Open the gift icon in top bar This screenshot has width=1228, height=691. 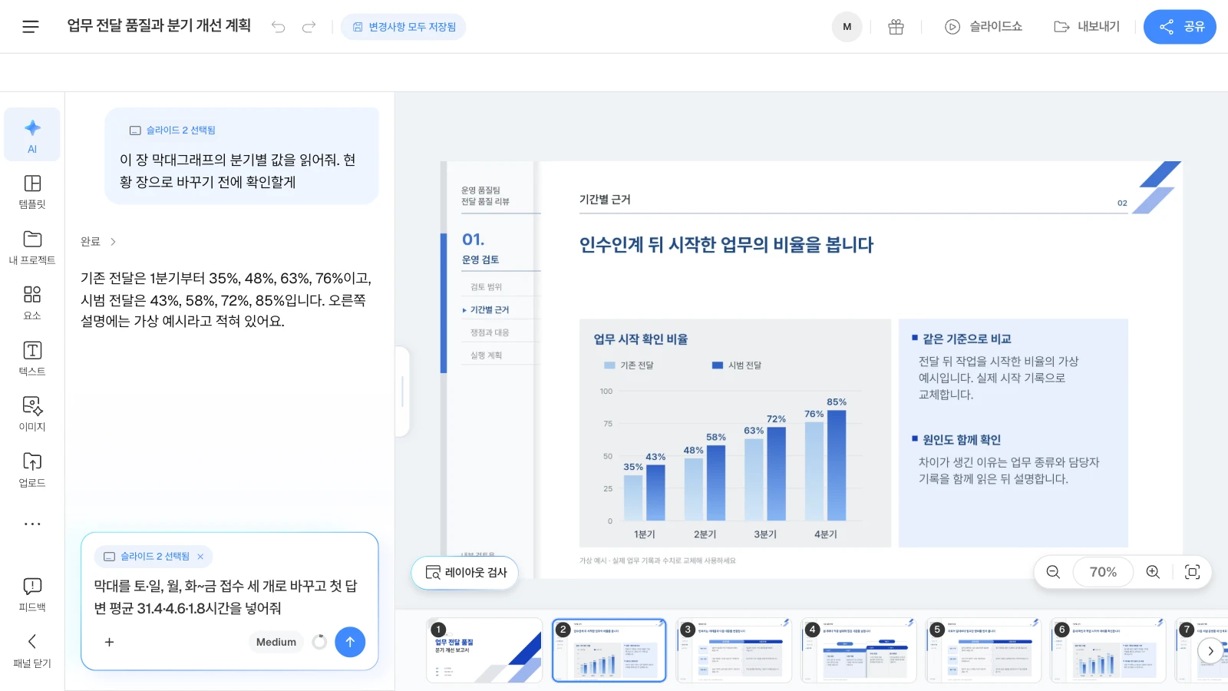pos(896,27)
